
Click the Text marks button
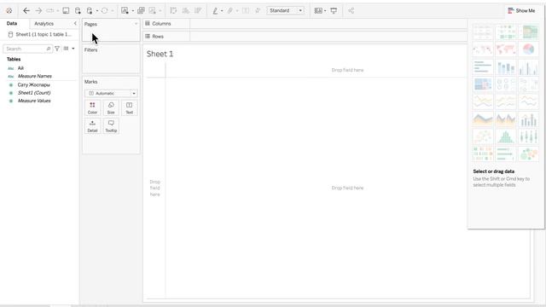point(129,108)
